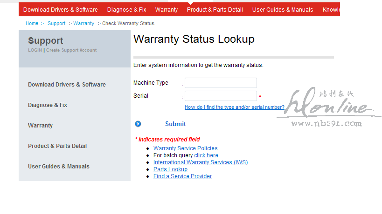The height and width of the screenshot is (214, 382).
Task: Click the Submit button
Action: pyautogui.click(x=175, y=124)
